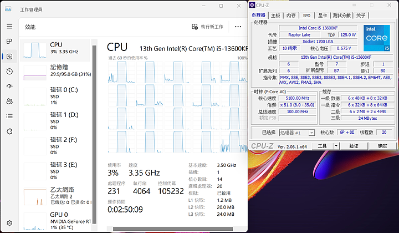Expand the arrow beside 工具 button

point(336,146)
